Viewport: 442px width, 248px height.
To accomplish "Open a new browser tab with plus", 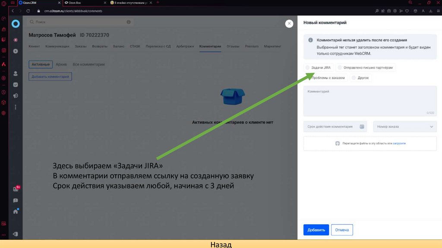I will 158,3.
